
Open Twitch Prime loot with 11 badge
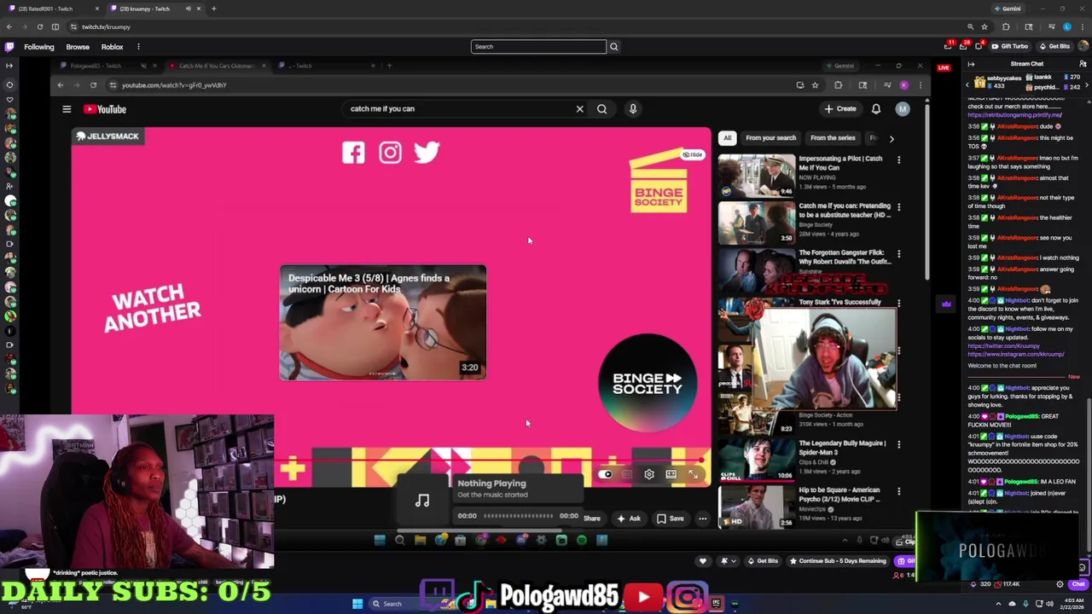pos(949,46)
